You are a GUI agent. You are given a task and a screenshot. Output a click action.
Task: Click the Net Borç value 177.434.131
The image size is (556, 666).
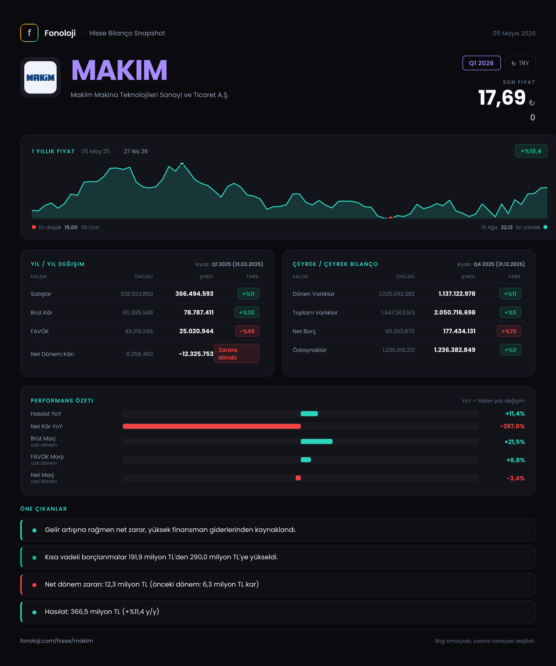459,331
